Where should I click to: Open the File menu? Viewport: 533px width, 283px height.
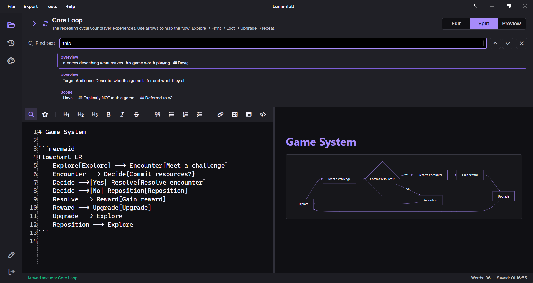pyautogui.click(x=11, y=6)
